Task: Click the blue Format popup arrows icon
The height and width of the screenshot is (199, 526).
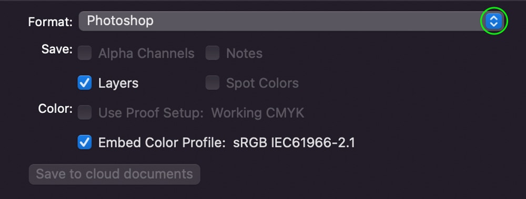Action: (494, 22)
